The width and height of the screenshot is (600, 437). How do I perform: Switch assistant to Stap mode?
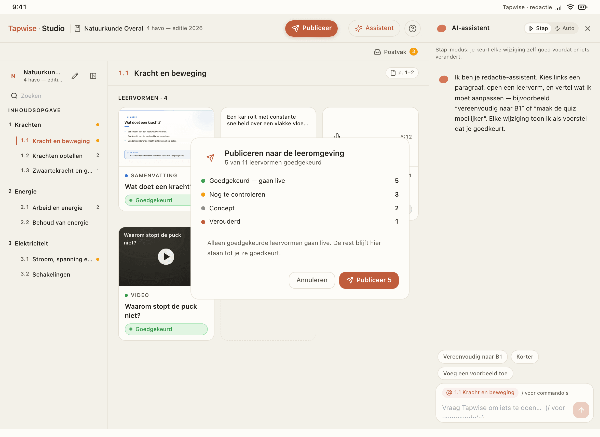(538, 28)
